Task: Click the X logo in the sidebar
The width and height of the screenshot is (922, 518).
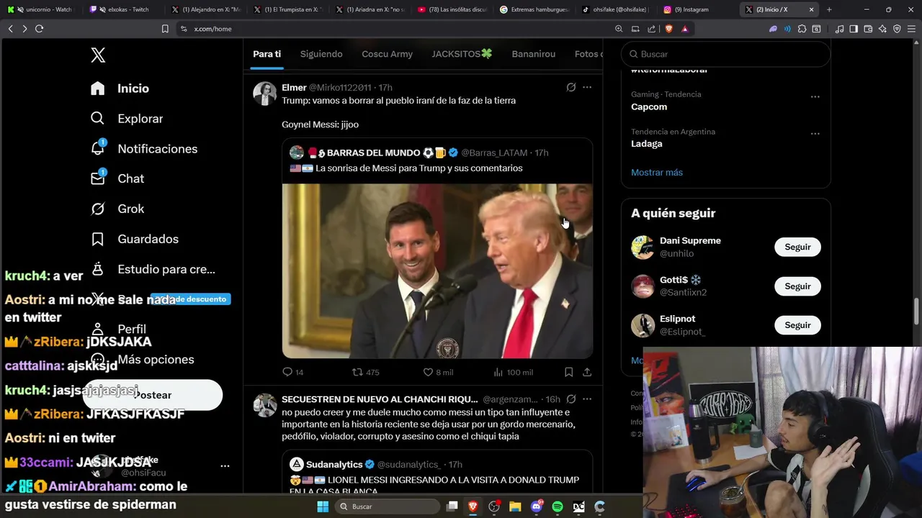Action: (x=99, y=55)
